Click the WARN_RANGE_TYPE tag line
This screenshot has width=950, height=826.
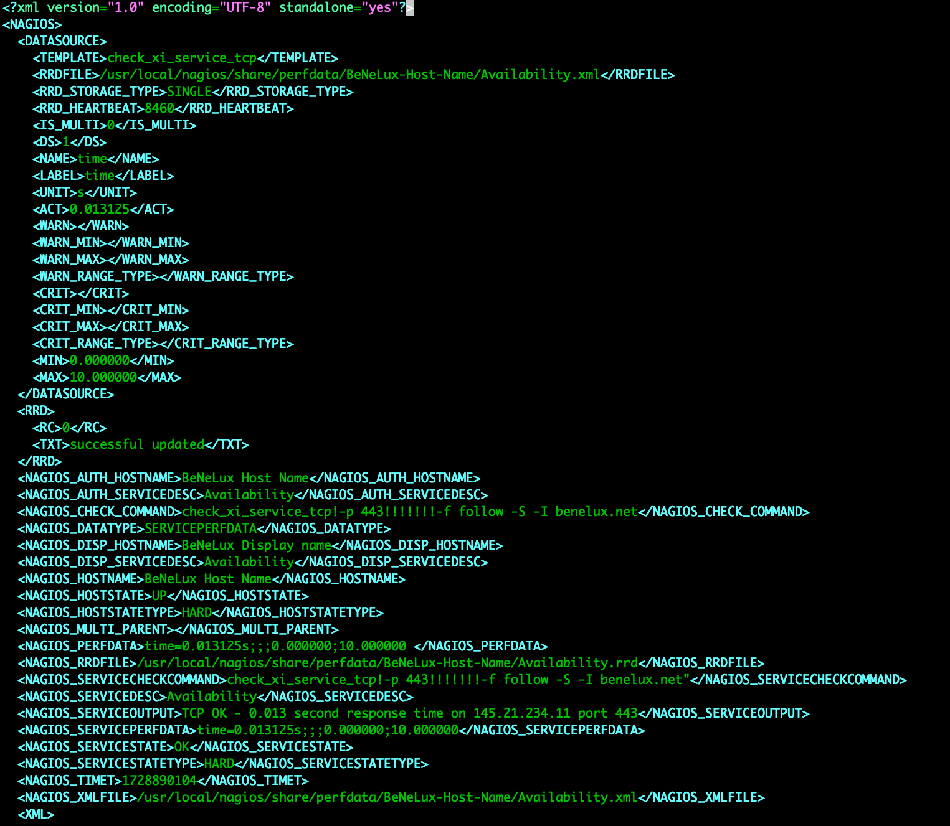pos(163,276)
